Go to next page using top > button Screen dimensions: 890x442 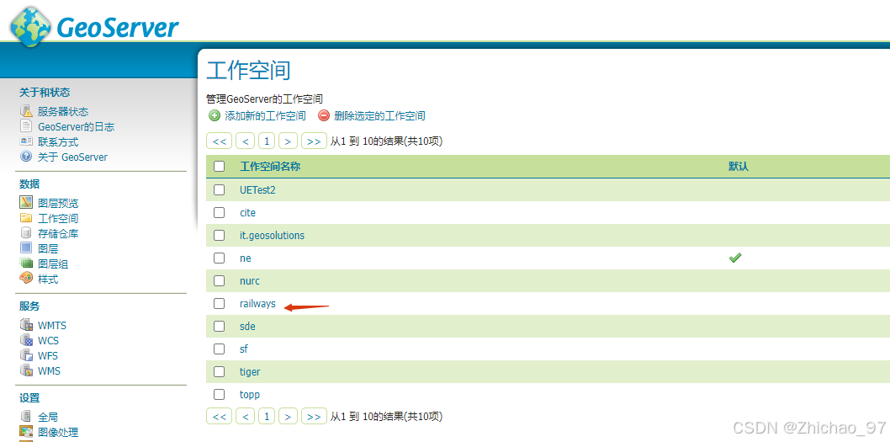tap(288, 141)
